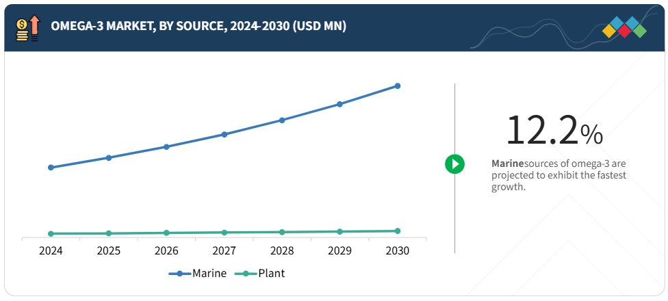Click the Omega-3 Market chart title

[x=198, y=26]
